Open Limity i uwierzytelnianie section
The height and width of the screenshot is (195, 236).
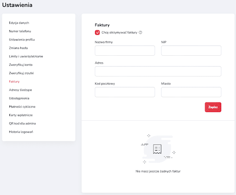coord(26,56)
